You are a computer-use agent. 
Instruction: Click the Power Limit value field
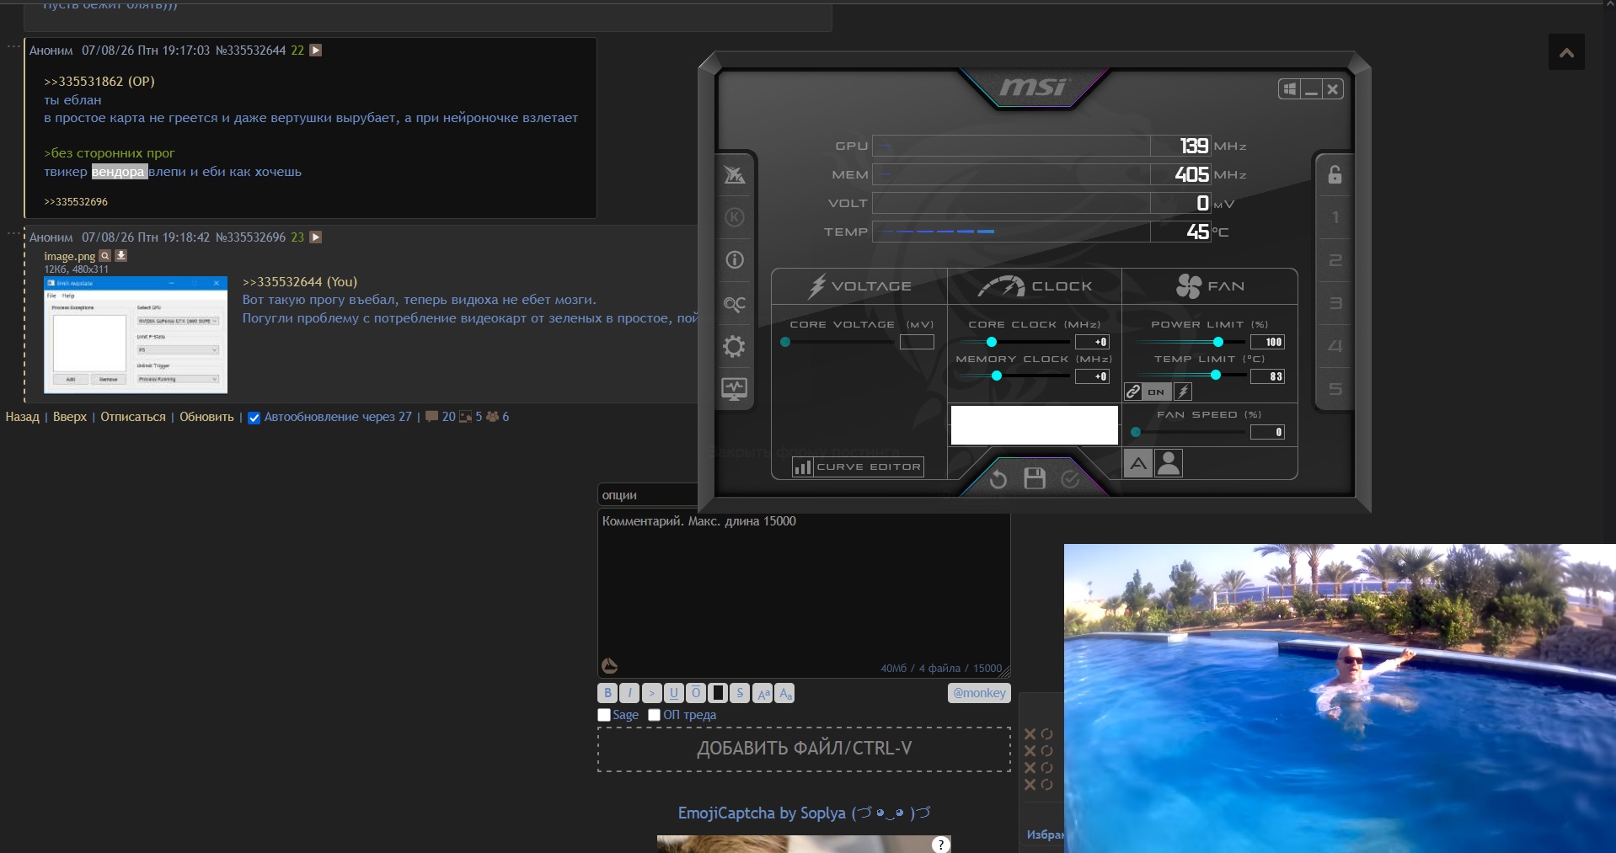[1267, 342]
